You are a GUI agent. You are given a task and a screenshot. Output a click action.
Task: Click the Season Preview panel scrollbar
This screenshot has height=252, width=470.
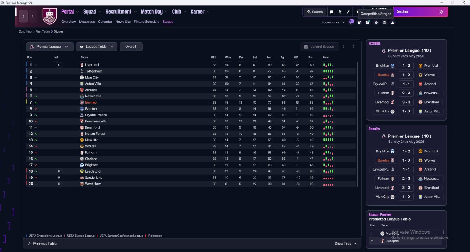443,232
